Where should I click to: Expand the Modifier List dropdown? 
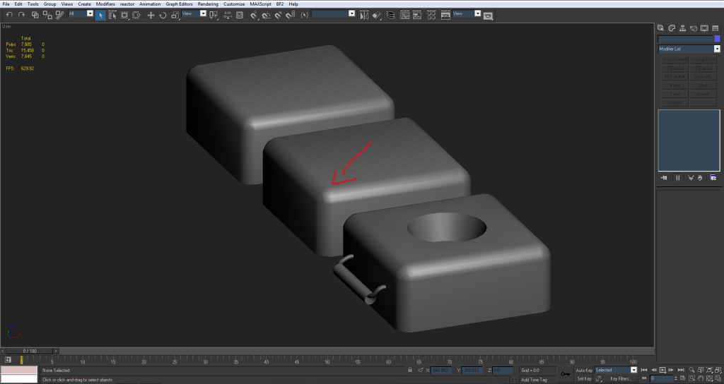click(716, 49)
